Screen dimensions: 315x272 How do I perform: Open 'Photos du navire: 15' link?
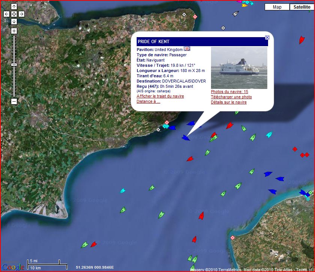[x=229, y=92]
